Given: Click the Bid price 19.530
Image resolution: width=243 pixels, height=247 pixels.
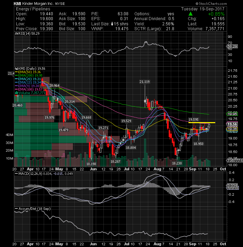Looking at the screenshot, I should click(x=79, y=24).
